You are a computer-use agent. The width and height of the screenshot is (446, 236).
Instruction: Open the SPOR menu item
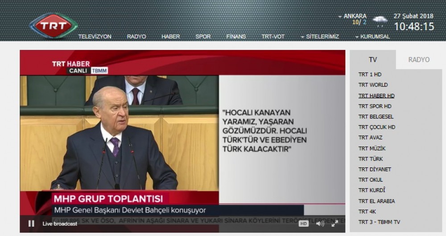pyautogui.click(x=203, y=37)
